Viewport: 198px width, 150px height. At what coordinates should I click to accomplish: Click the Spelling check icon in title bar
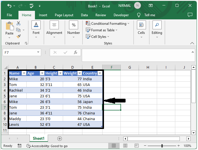[32, 6]
